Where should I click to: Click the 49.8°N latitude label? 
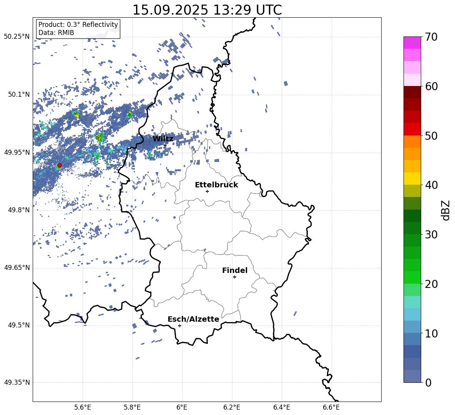click(19, 210)
